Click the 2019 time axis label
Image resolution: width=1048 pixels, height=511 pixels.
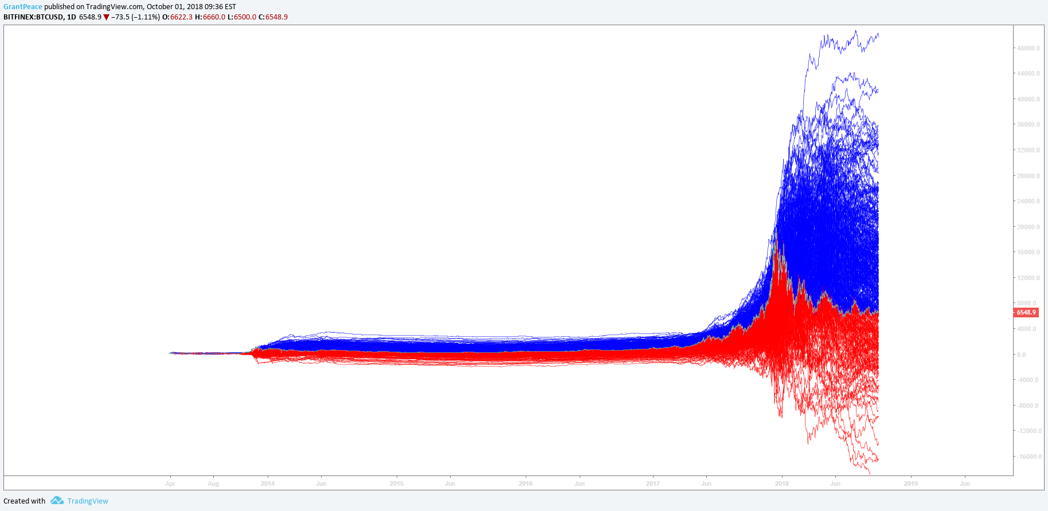coord(911,484)
